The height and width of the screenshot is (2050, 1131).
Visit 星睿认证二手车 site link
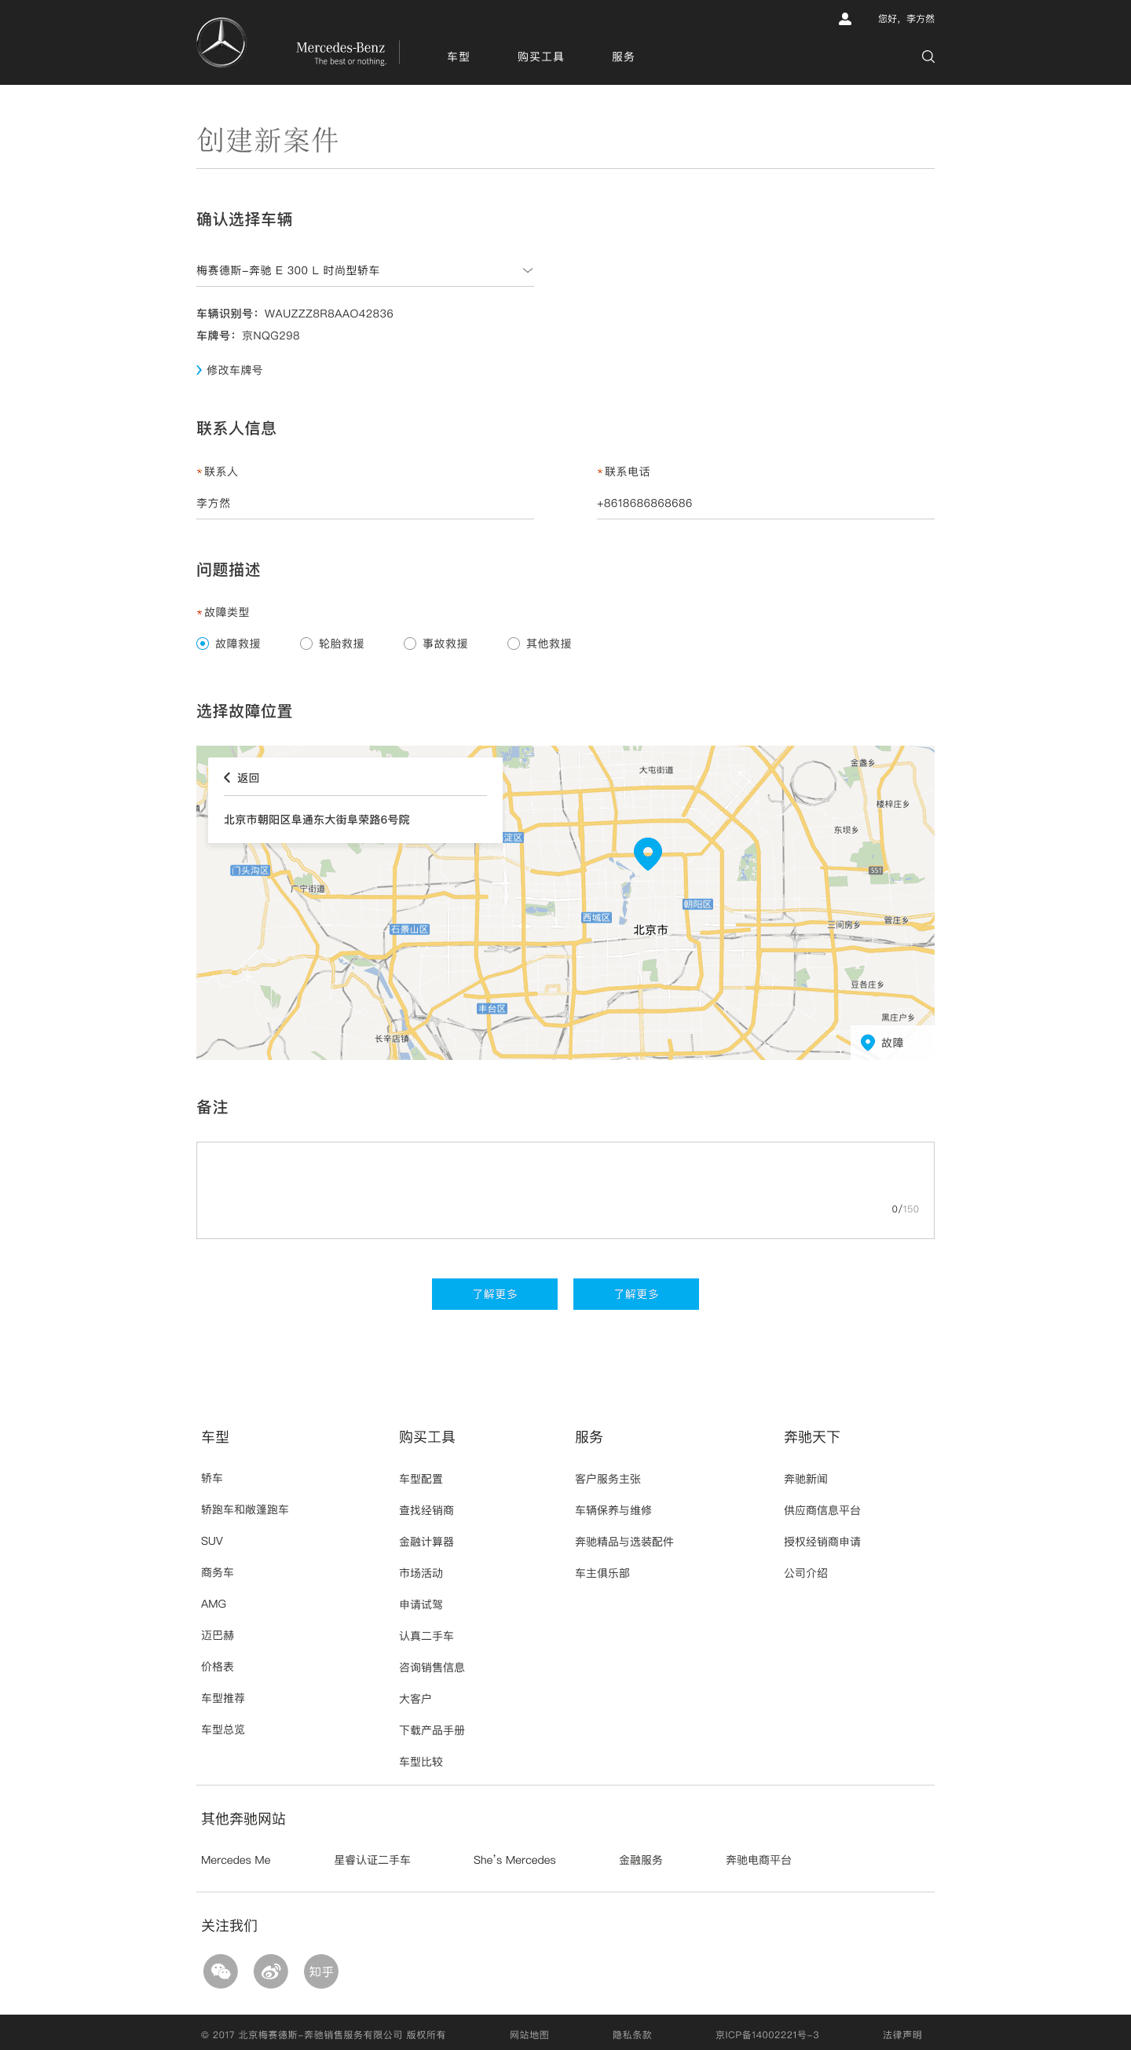[372, 1860]
